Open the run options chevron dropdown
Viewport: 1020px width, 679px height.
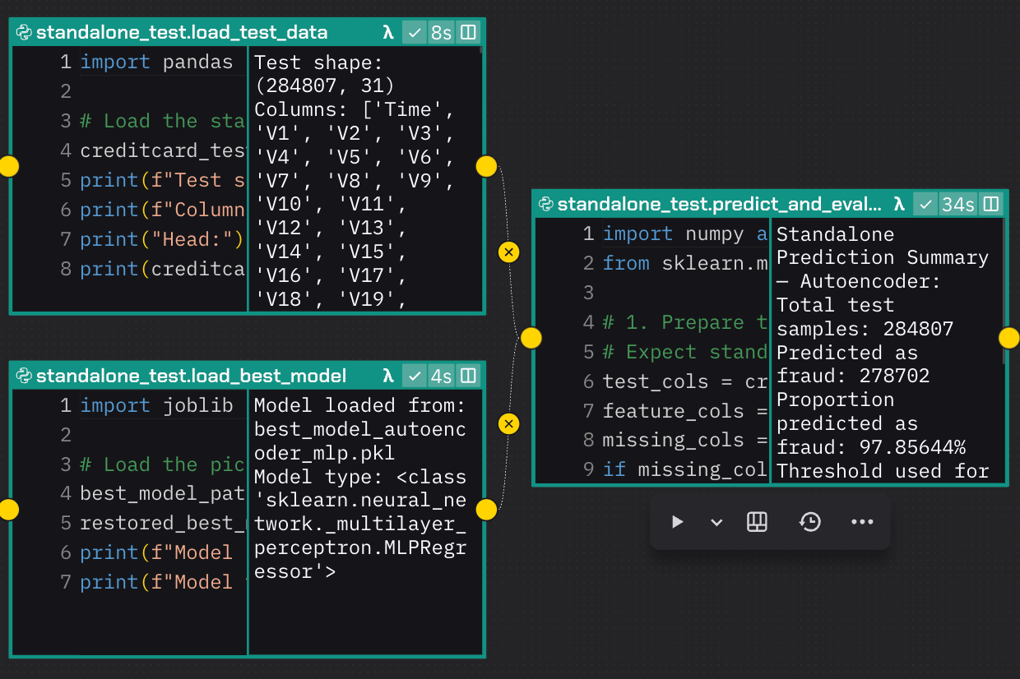click(715, 522)
